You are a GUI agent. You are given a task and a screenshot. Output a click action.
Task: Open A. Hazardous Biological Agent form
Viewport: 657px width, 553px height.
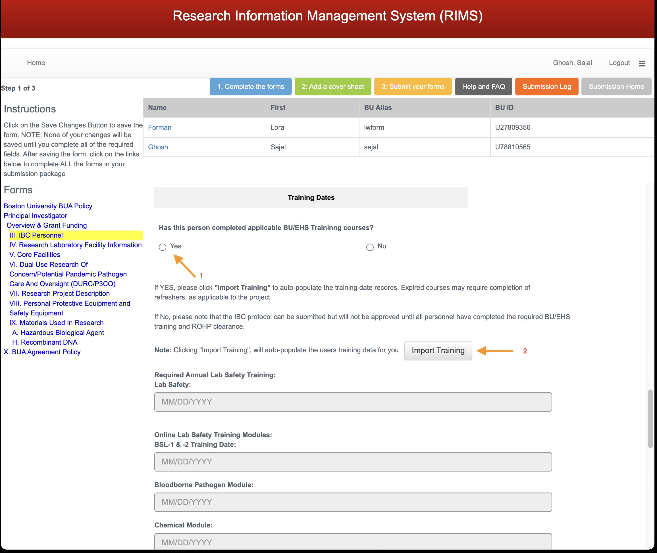click(58, 333)
